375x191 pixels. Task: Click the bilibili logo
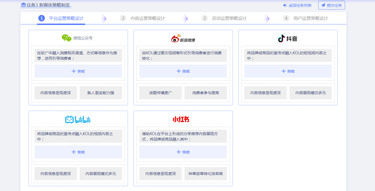(78, 119)
